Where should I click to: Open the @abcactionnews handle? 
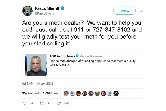click(x=91, y=56)
